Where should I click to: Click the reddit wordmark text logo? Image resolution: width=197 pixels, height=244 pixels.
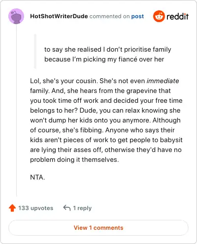point(177,16)
